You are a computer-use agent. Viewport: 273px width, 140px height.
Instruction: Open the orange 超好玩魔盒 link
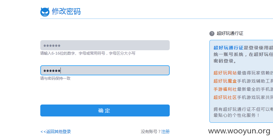(x=225, y=81)
